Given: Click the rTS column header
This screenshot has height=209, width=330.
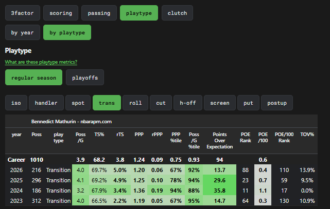Looking at the screenshot, I should (x=120, y=135).
